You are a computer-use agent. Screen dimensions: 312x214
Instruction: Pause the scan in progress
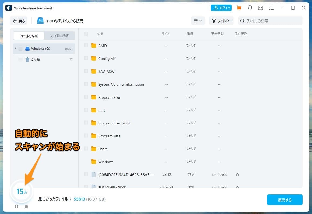(17, 207)
